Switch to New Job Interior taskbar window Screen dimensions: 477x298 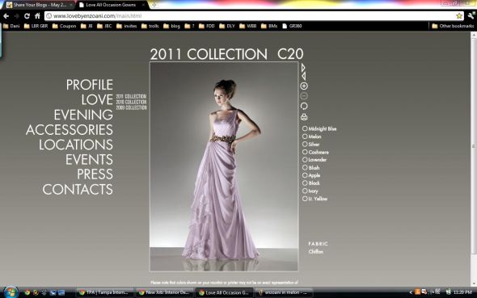(164, 292)
